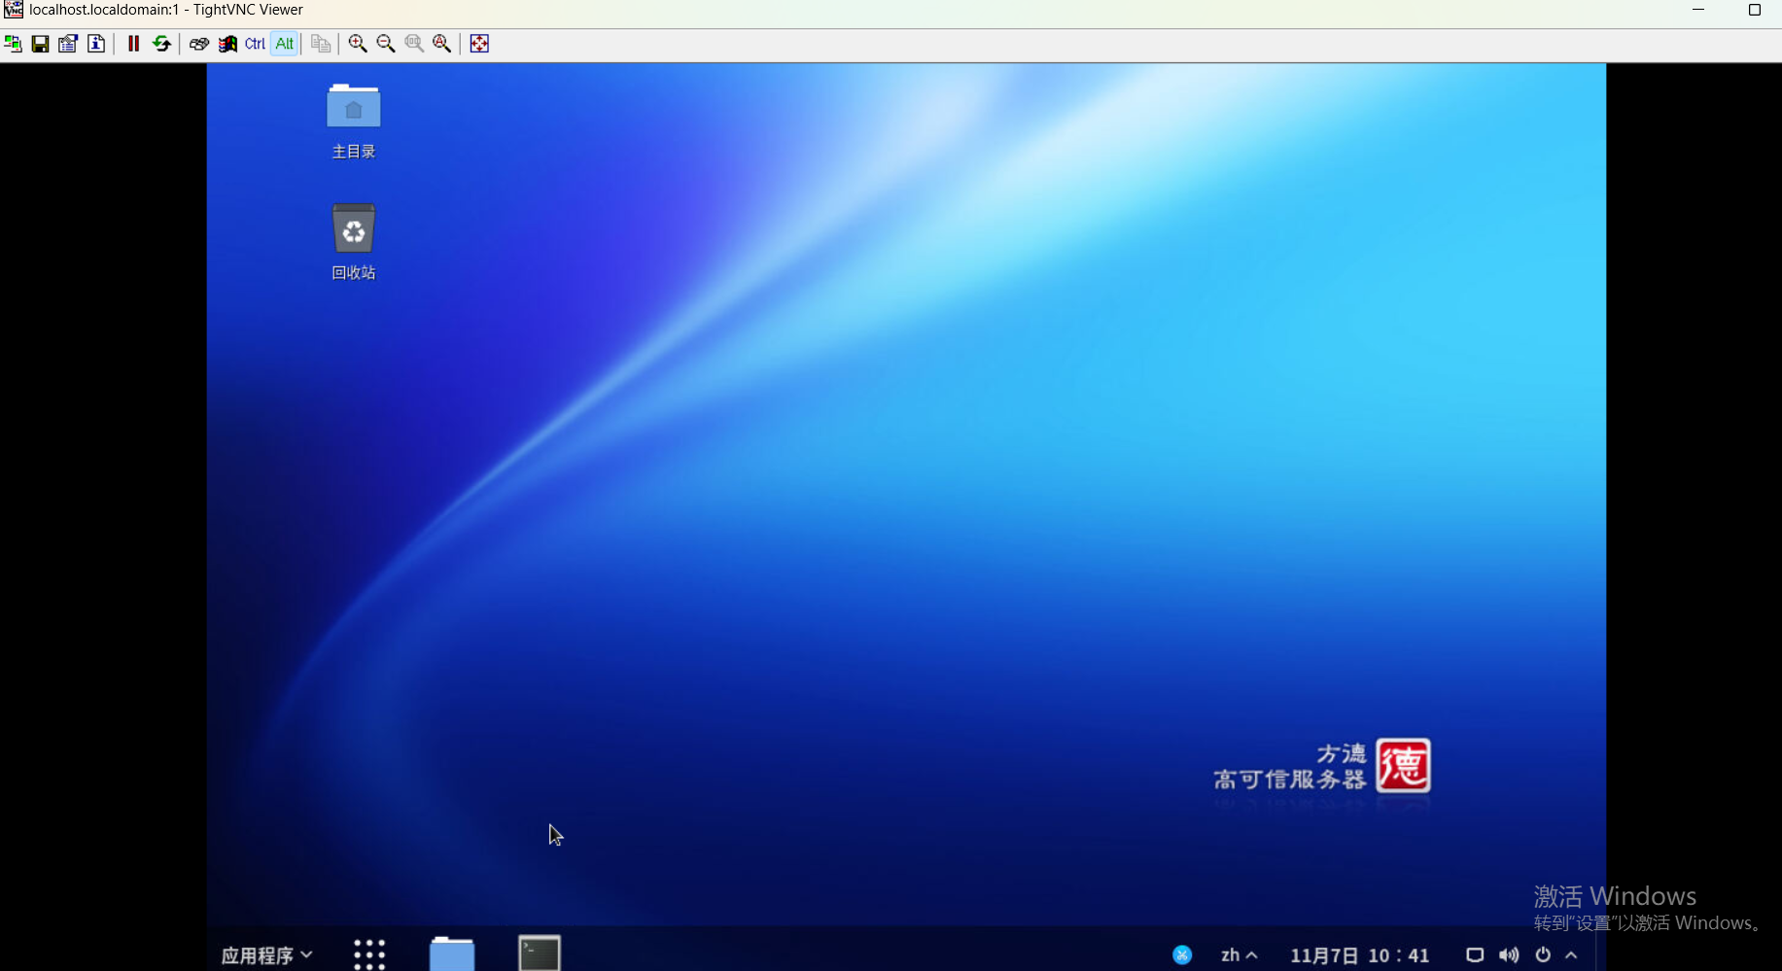Refresh the remote desktop screen
This screenshot has height=971, width=1782.
(x=161, y=43)
